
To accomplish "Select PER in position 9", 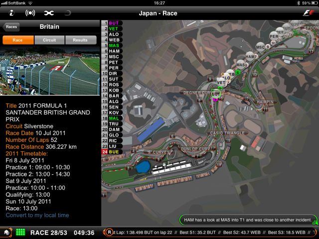I will pos(112,68).
